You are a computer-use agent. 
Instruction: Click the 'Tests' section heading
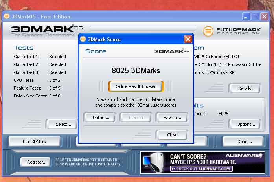tap(24, 48)
